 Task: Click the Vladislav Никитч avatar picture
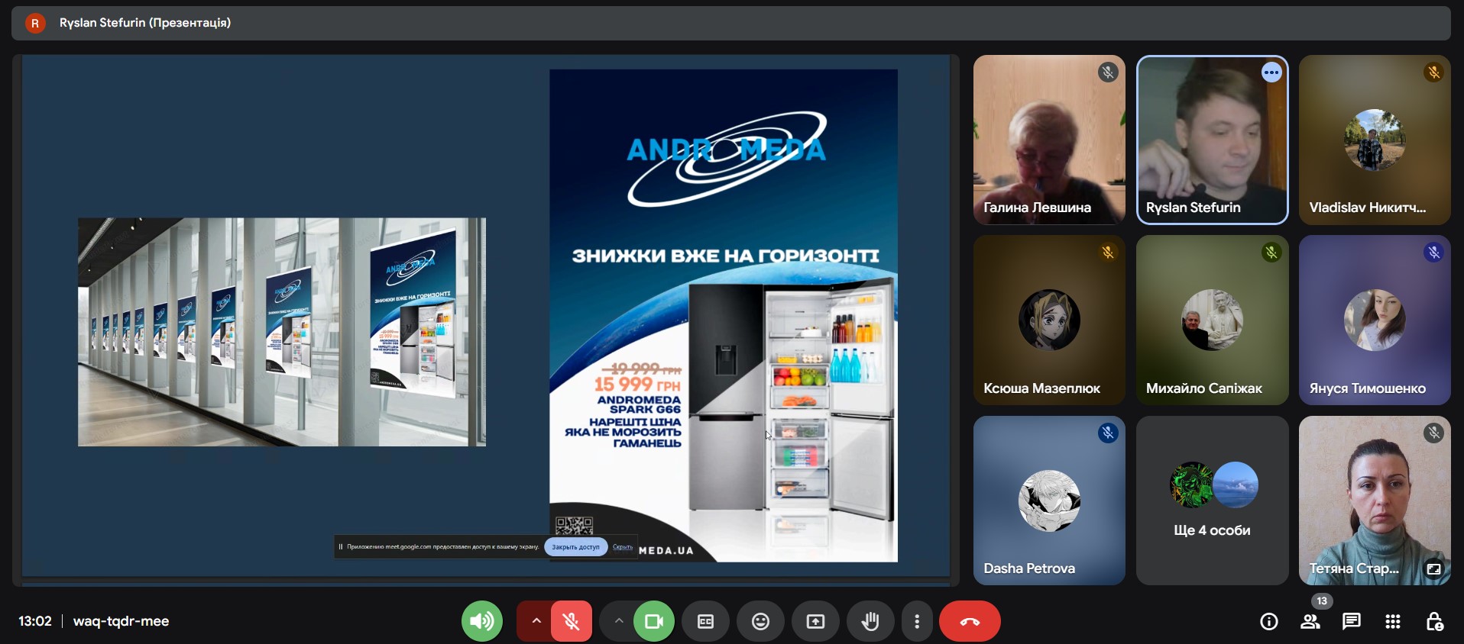(1375, 140)
